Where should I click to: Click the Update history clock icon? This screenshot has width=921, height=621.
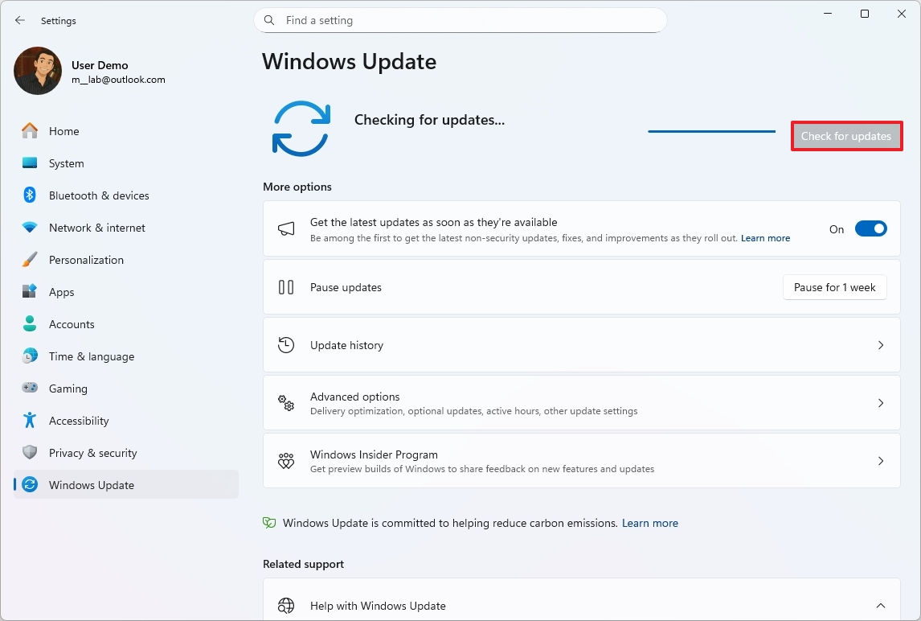(286, 345)
